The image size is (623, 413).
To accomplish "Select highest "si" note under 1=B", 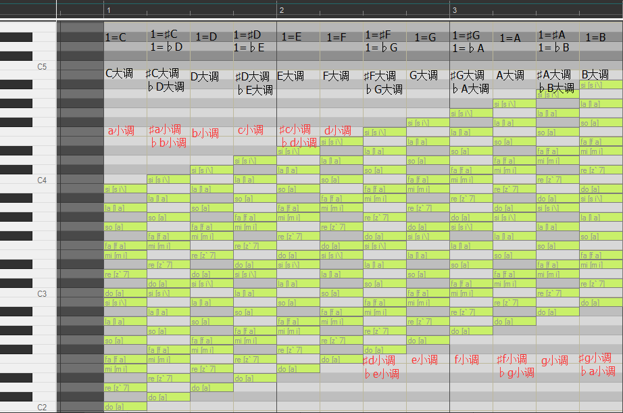I will coord(601,84).
